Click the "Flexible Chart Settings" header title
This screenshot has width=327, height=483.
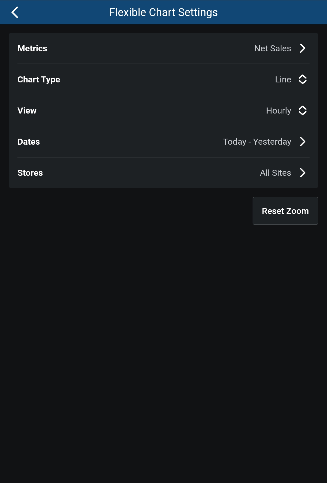pos(163,12)
